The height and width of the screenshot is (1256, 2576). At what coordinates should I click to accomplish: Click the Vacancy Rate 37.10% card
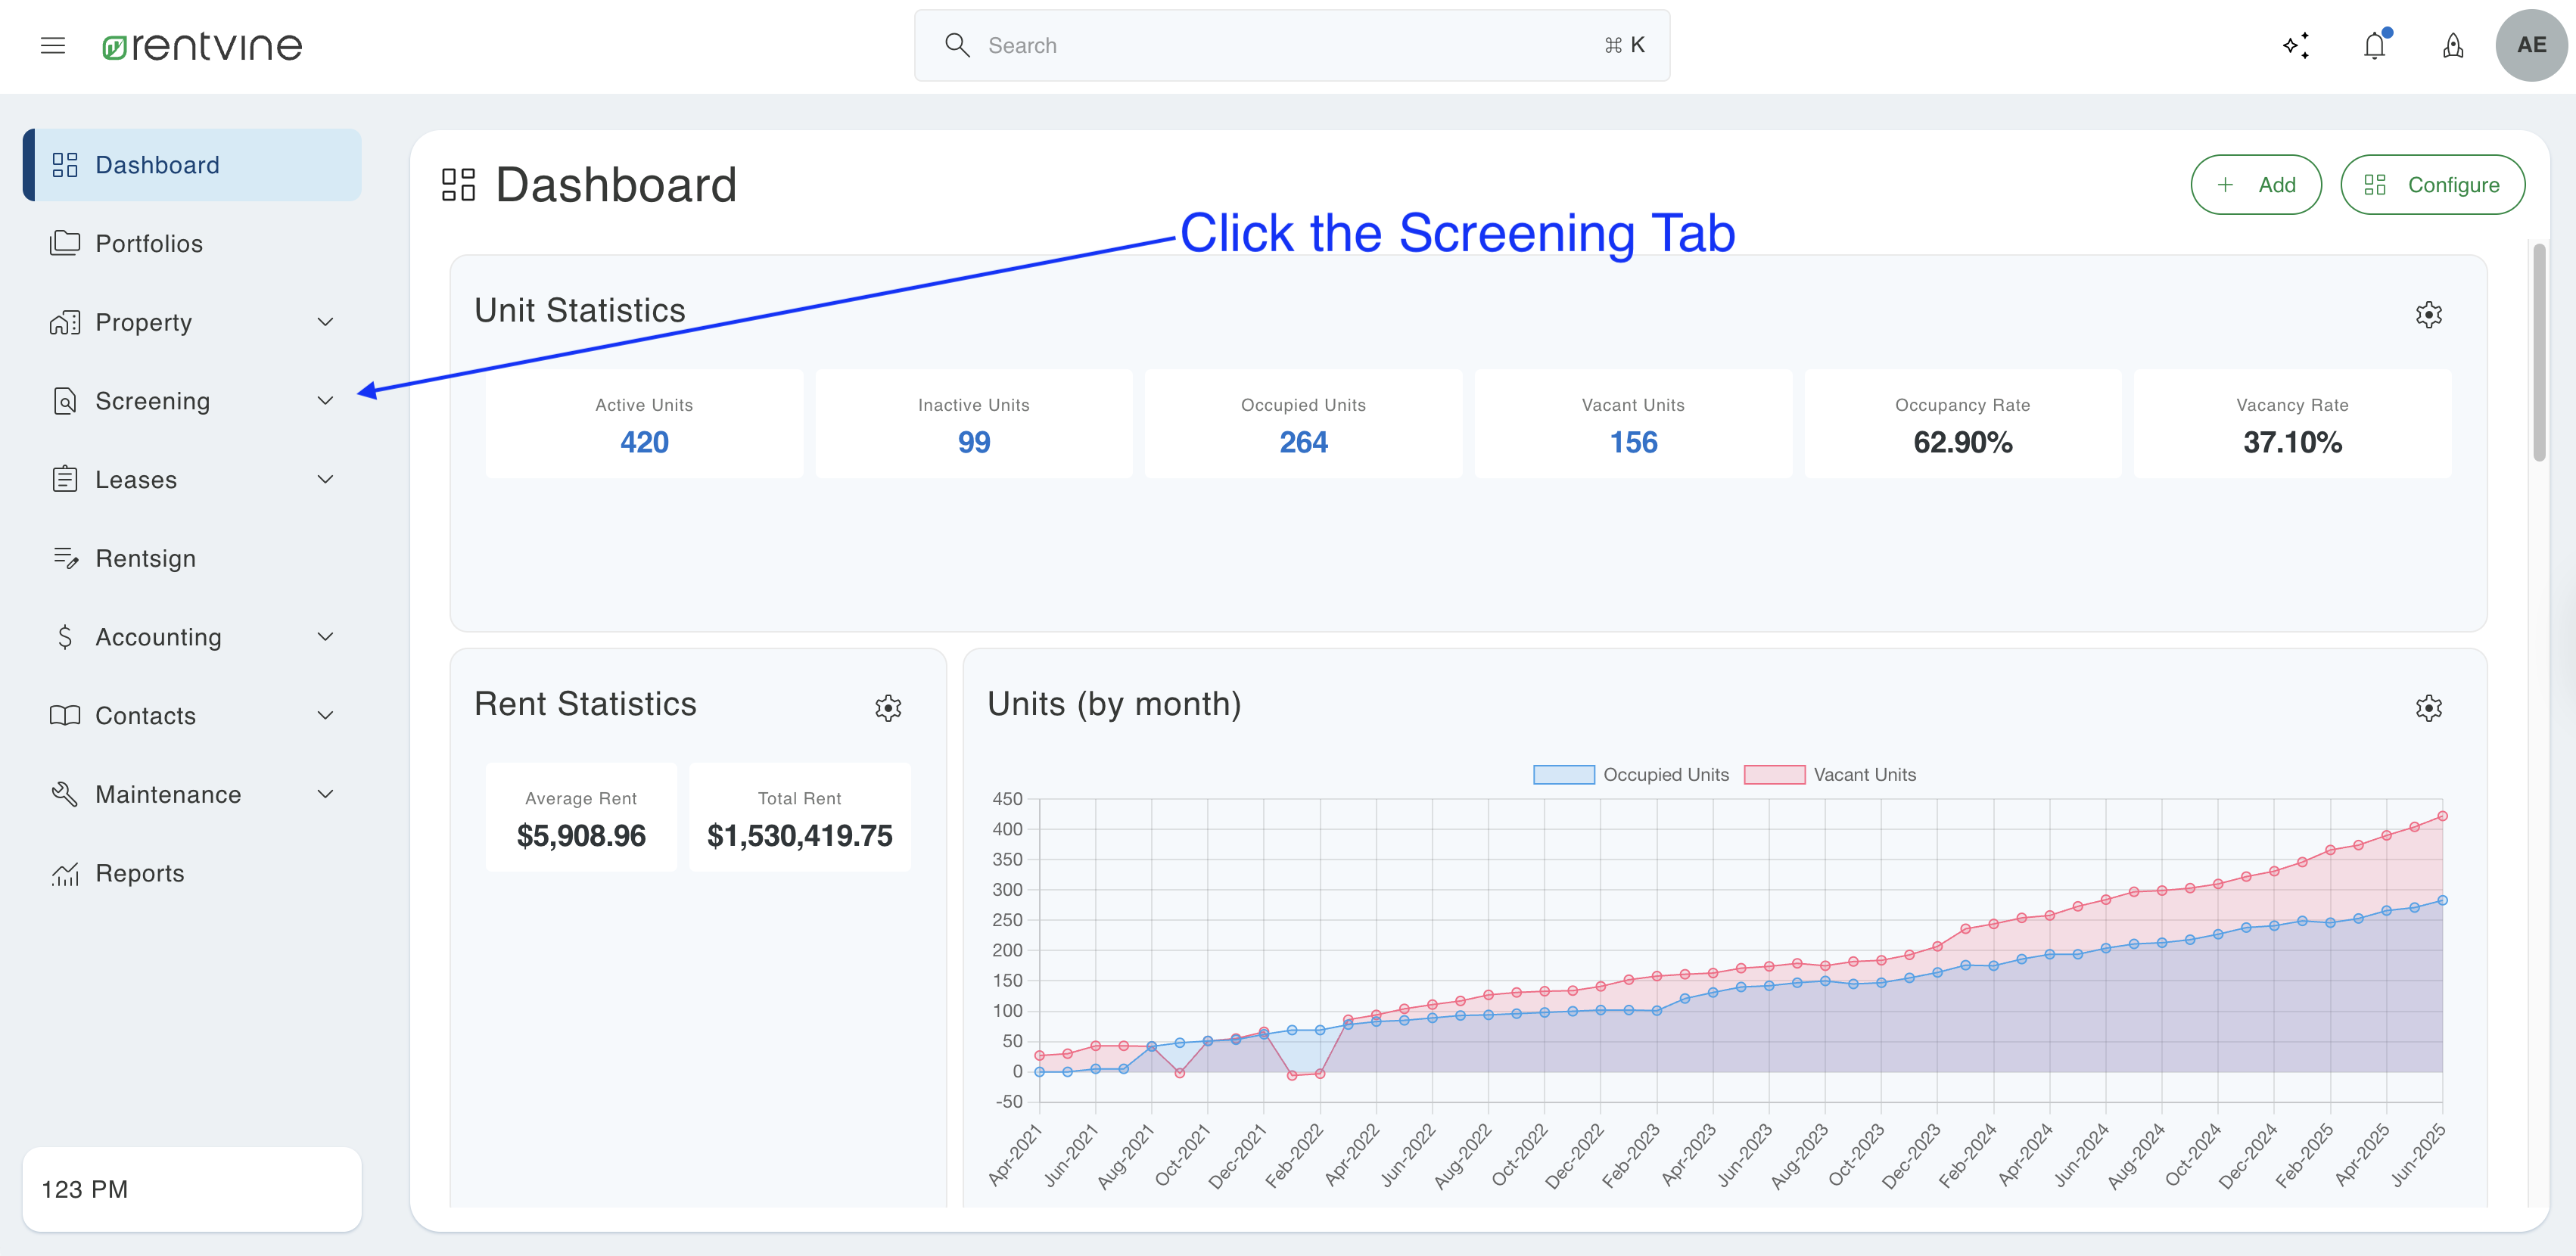coord(2292,424)
